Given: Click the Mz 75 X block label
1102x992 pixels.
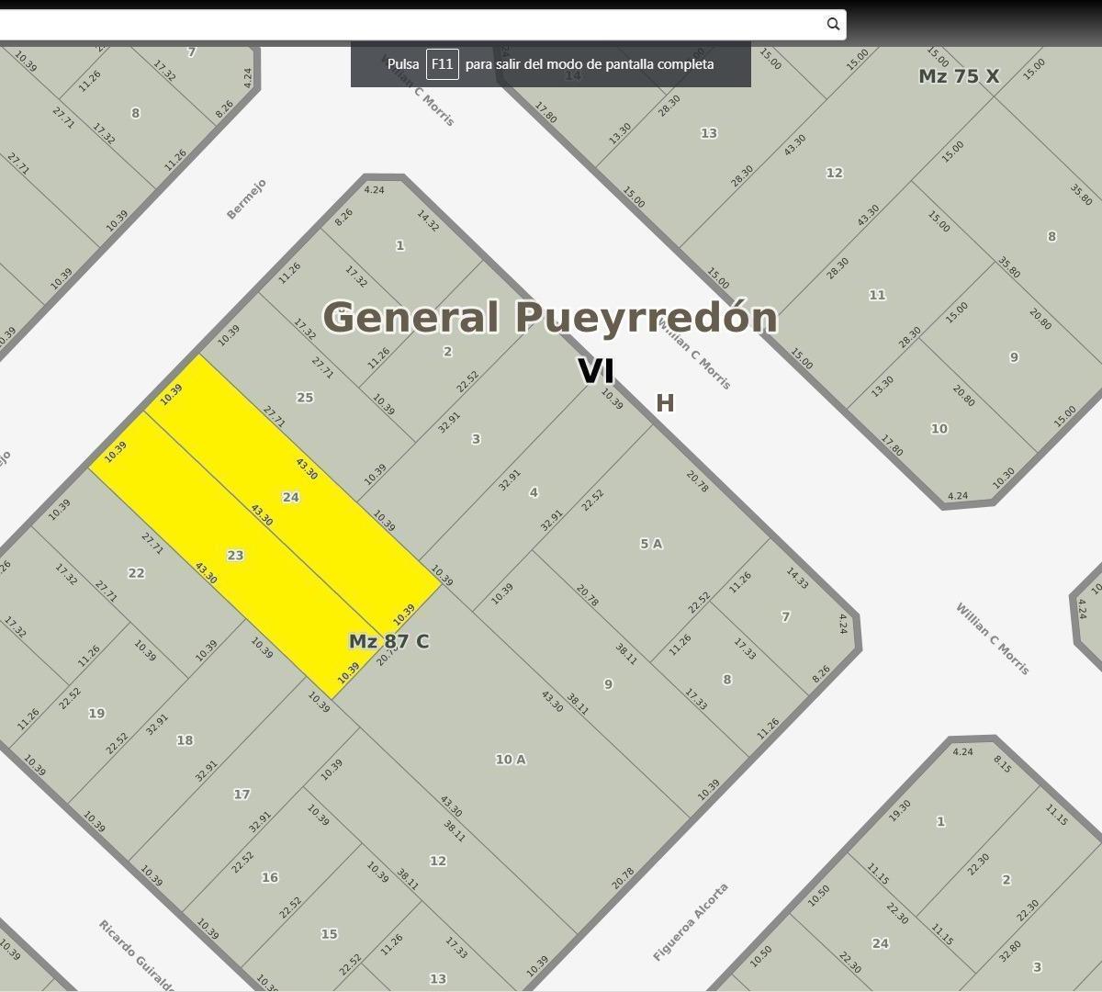Looking at the screenshot, I should pyautogui.click(x=959, y=76).
